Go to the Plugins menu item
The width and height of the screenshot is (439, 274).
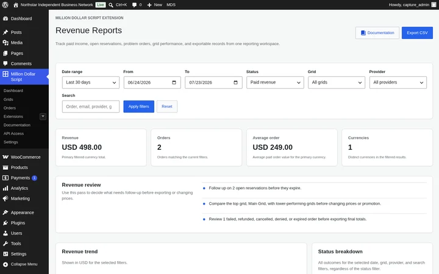coord(18,223)
